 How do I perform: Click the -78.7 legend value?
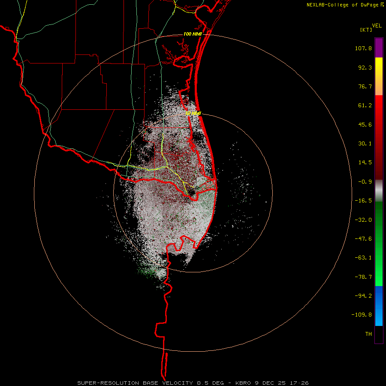click(x=363, y=277)
